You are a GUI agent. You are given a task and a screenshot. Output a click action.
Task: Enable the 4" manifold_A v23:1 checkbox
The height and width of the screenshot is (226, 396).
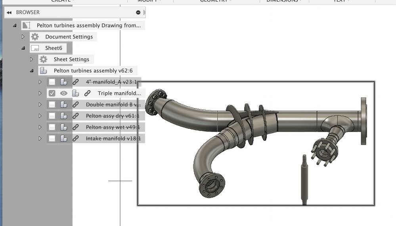point(52,82)
